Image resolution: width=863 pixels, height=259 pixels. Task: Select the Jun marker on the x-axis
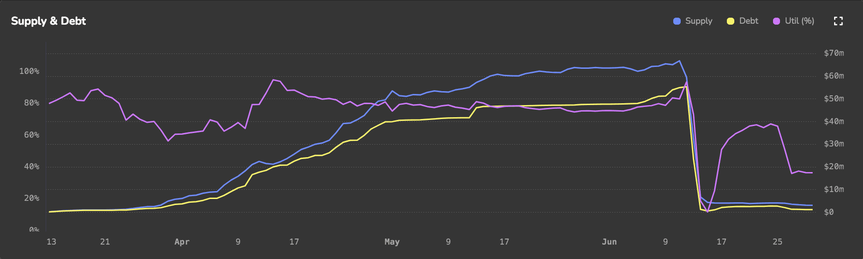pos(609,242)
